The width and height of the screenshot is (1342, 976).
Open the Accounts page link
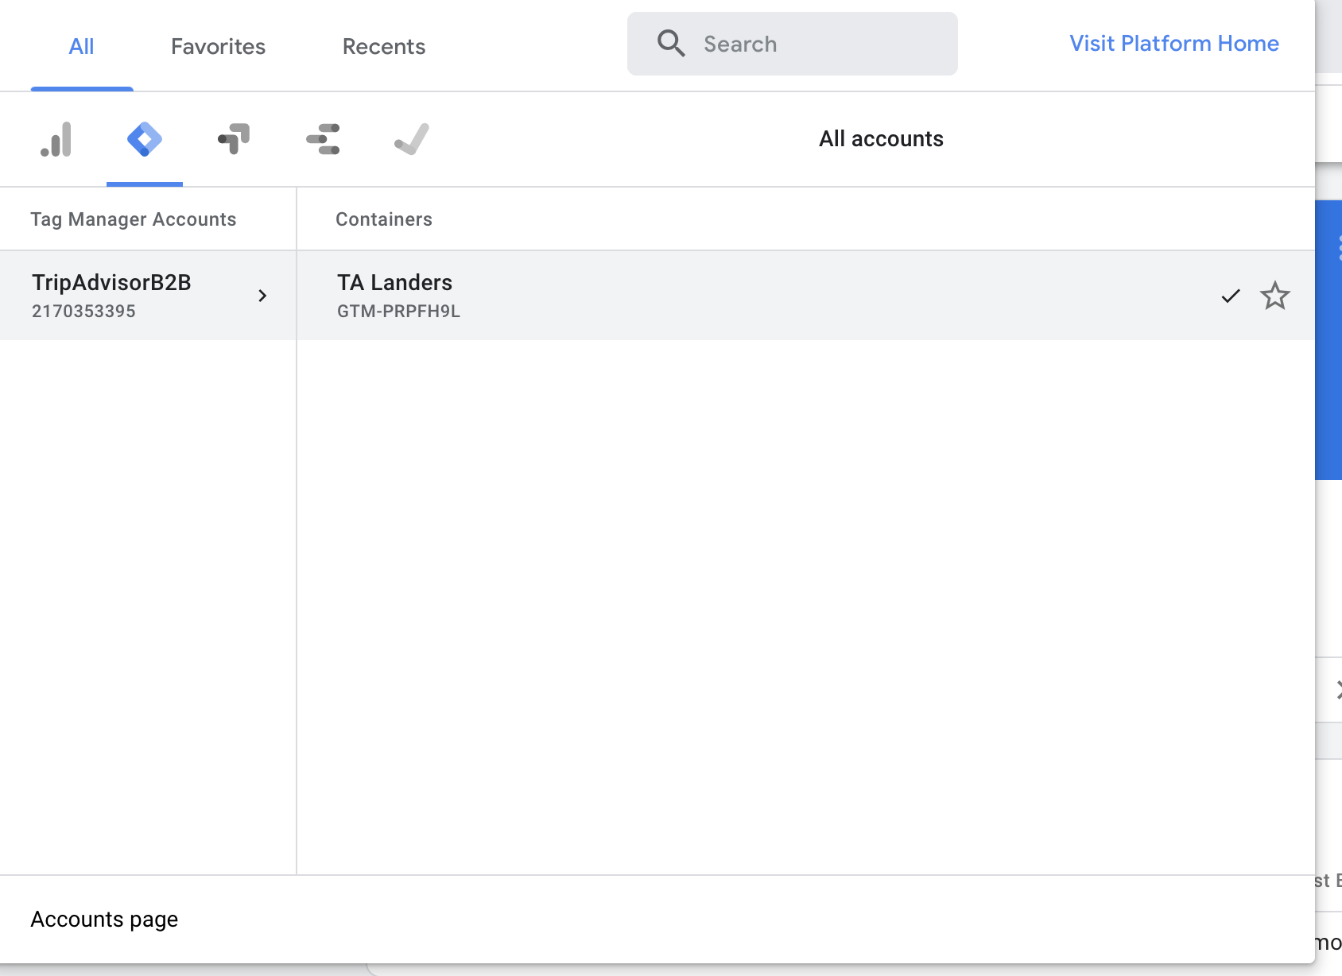click(x=104, y=920)
